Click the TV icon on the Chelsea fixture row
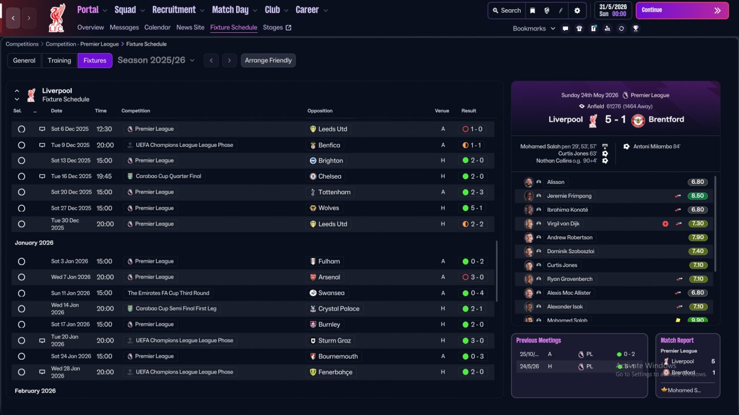The height and width of the screenshot is (415, 739). pyautogui.click(x=42, y=176)
